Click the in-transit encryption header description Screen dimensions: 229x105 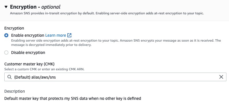click(x=107, y=13)
